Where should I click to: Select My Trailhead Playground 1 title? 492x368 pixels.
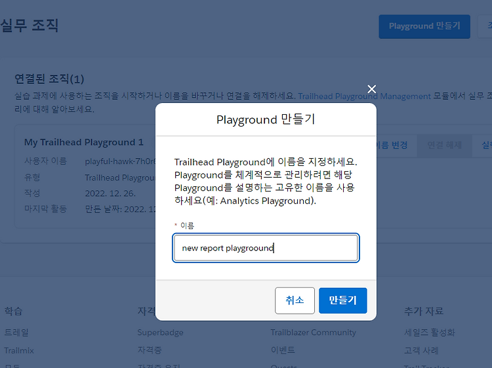pos(84,142)
